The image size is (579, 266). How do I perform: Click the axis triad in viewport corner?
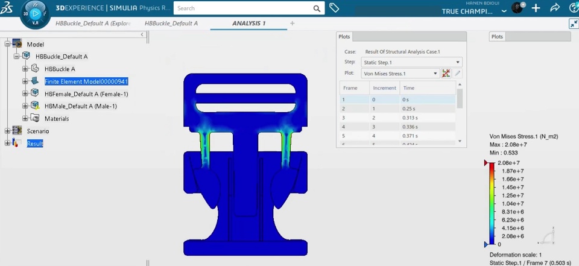(x=547, y=236)
